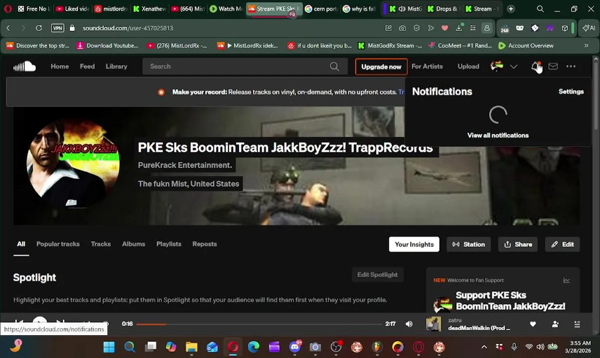Screen dimensions: 600x358
Task: Start the profile Station
Action: 468,244
